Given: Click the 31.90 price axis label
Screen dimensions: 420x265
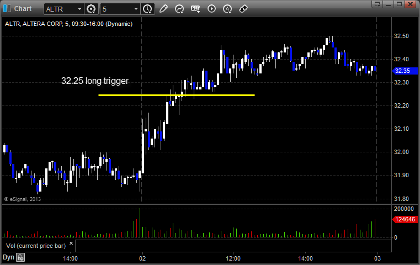Looking at the screenshot, I should 401,175.
